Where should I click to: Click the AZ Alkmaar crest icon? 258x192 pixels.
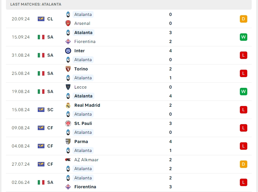pos(68,160)
